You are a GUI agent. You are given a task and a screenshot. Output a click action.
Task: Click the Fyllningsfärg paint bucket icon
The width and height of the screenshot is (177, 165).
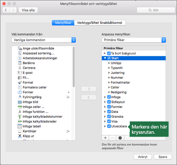click(x=20, y=97)
